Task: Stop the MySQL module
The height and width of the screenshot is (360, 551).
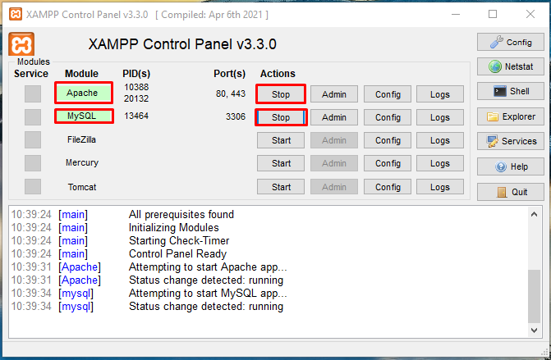Action: (x=281, y=117)
